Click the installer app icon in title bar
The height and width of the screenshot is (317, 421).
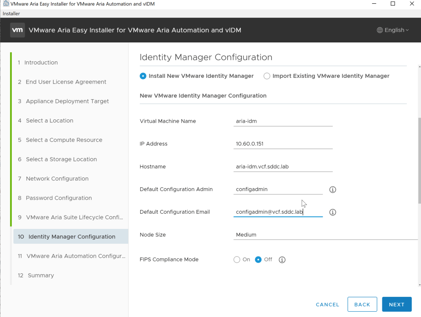point(6,4)
